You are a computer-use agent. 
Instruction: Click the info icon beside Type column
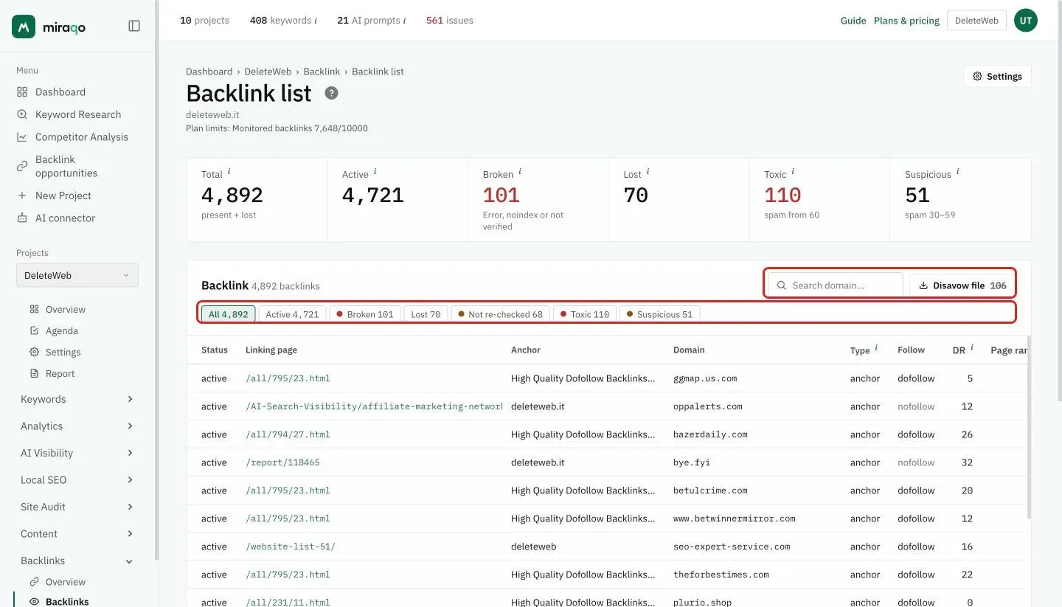pyautogui.click(x=876, y=348)
